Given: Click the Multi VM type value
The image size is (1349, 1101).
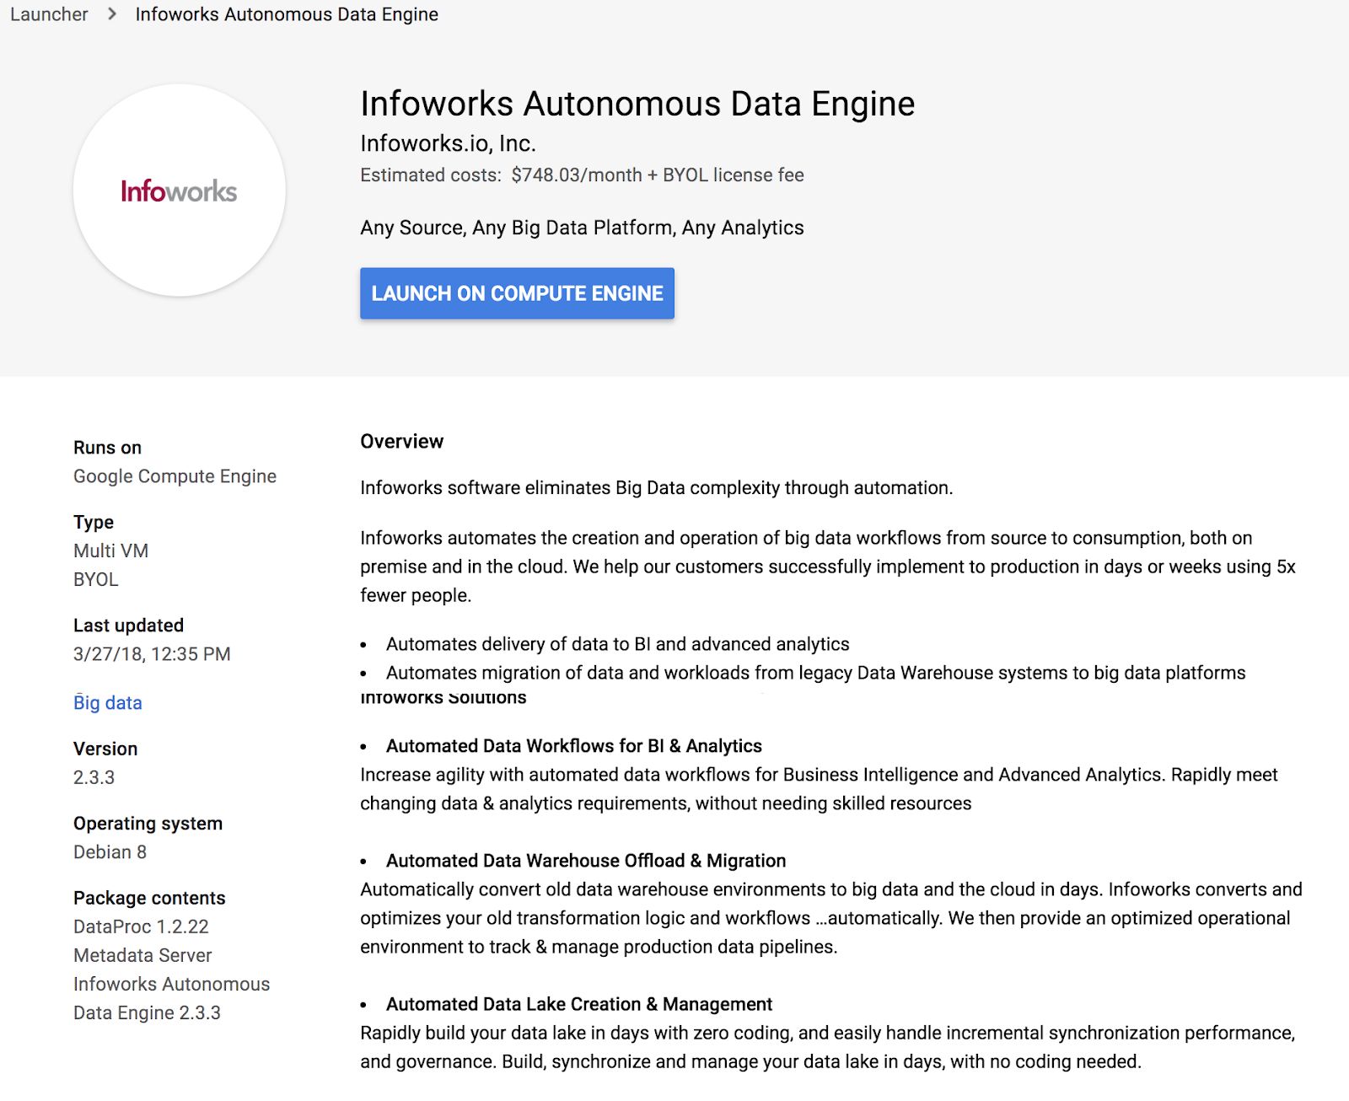Looking at the screenshot, I should (110, 550).
